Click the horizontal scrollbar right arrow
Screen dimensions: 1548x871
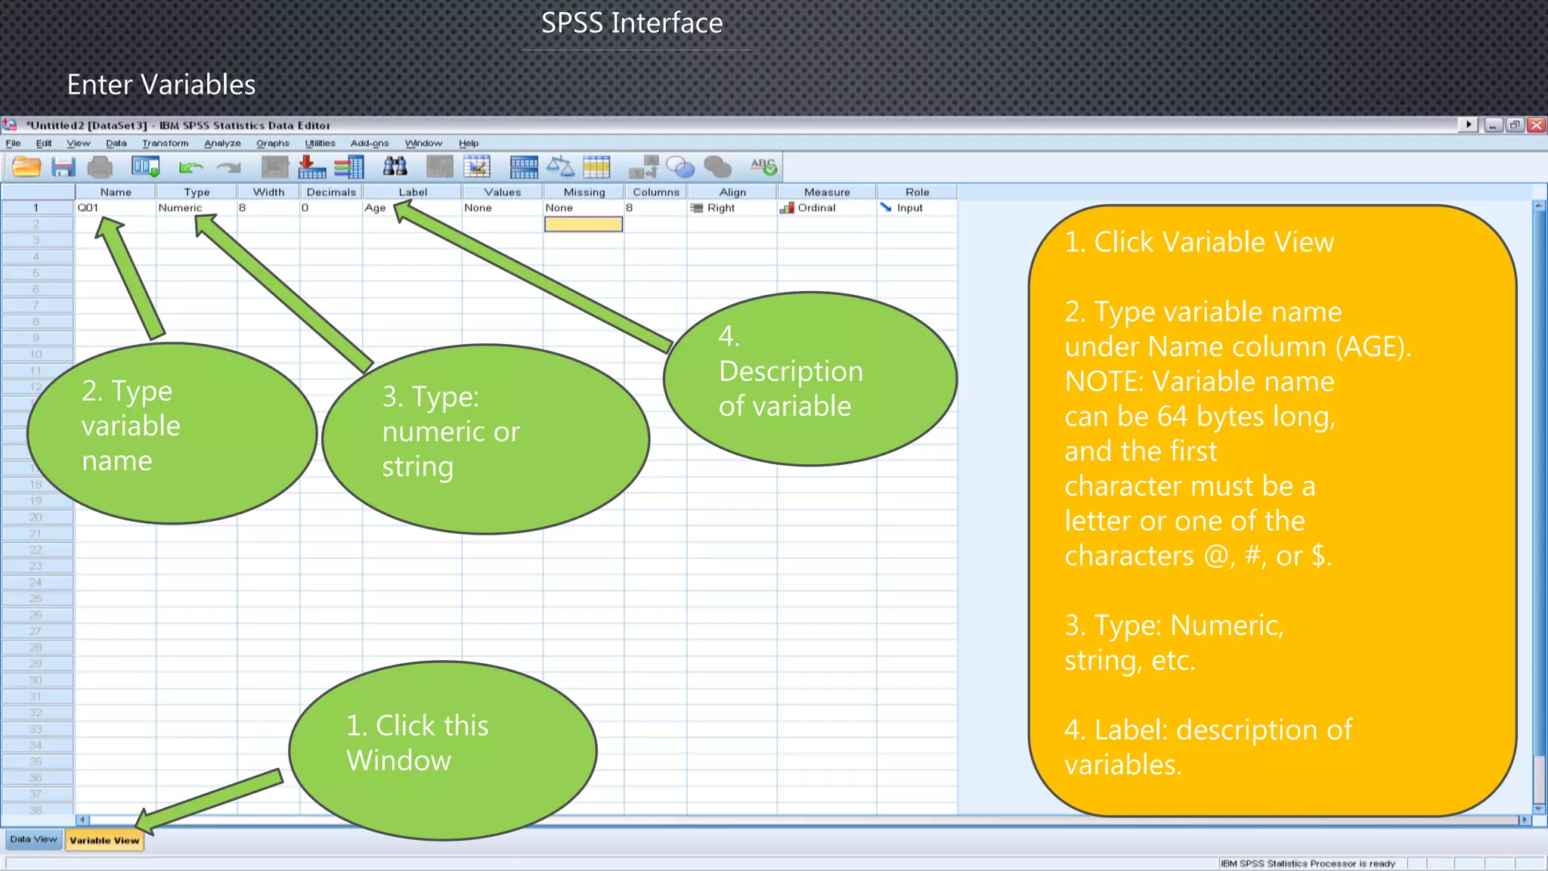coord(1525,820)
